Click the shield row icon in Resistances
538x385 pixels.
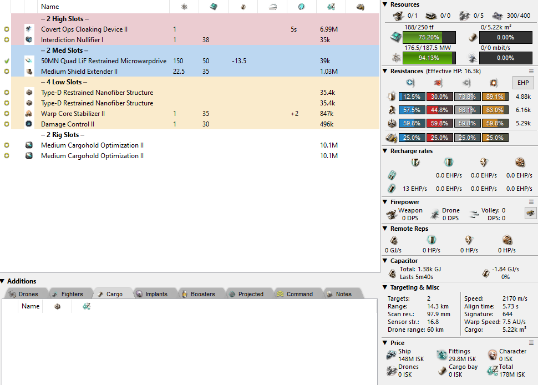tap(393, 97)
